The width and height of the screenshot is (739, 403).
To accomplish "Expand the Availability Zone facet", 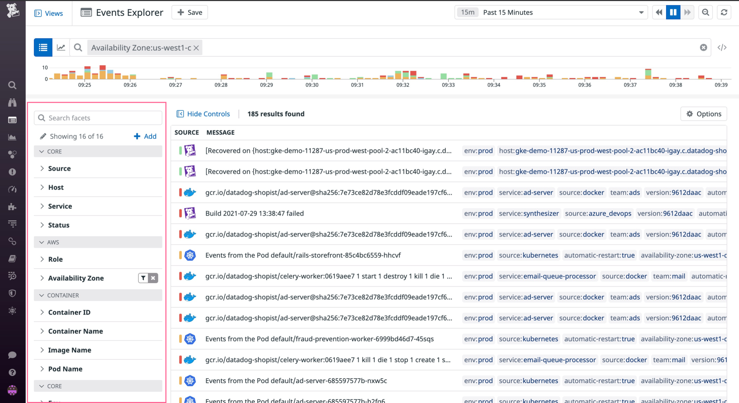I will 76,278.
